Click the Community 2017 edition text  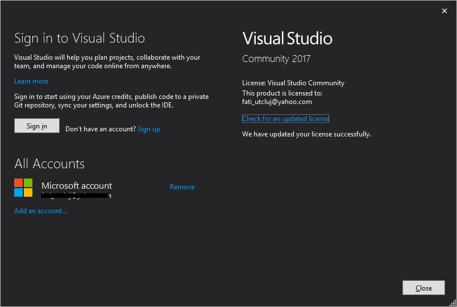pyautogui.click(x=276, y=59)
